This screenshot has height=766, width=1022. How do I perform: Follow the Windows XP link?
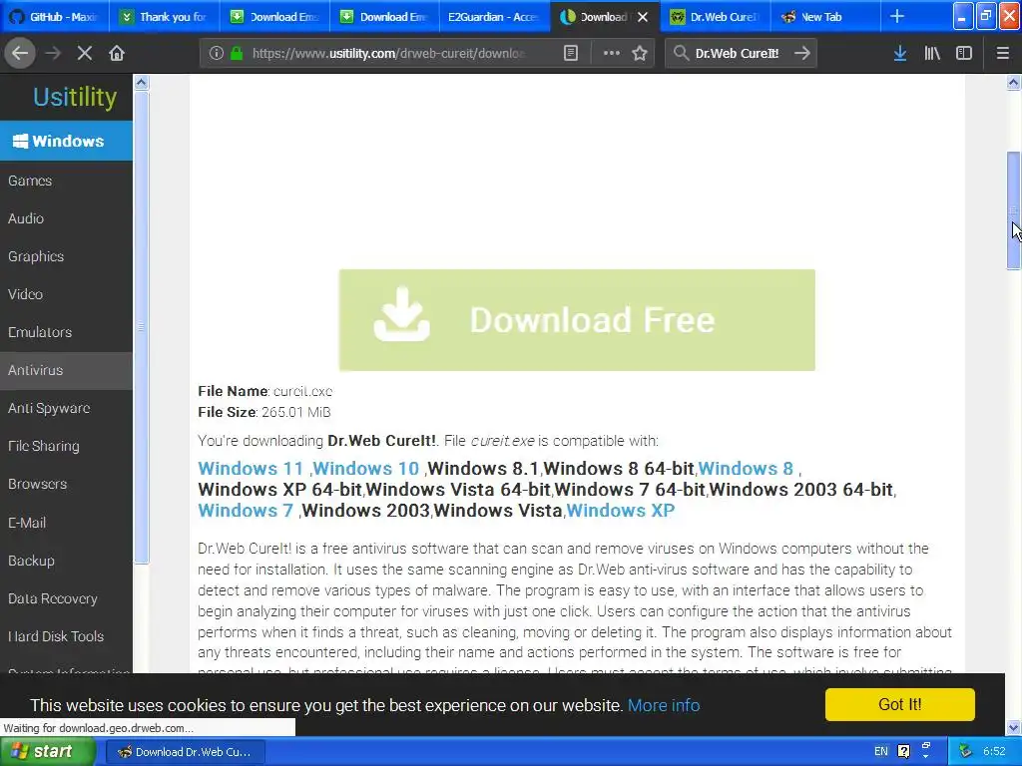(x=621, y=510)
